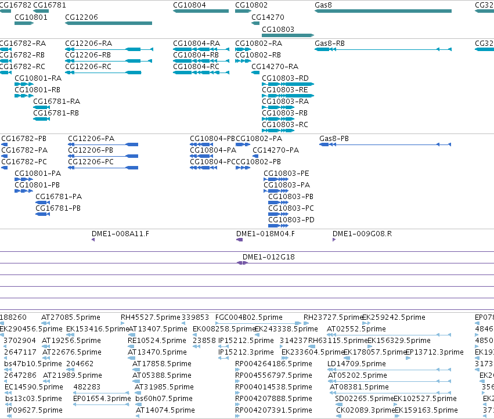Select protein CG14270-PA
494x419 pixels.
point(276,150)
